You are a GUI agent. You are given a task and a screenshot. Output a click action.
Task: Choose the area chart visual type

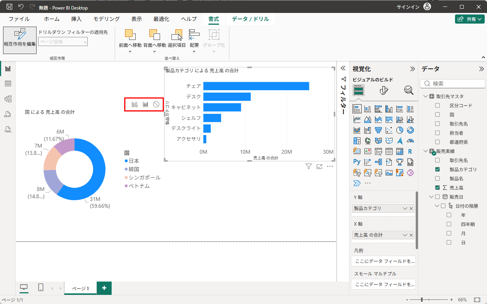tap(368, 120)
